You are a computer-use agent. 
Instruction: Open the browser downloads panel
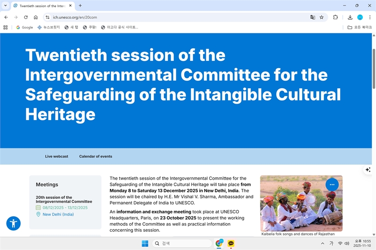(x=350, y=17)
